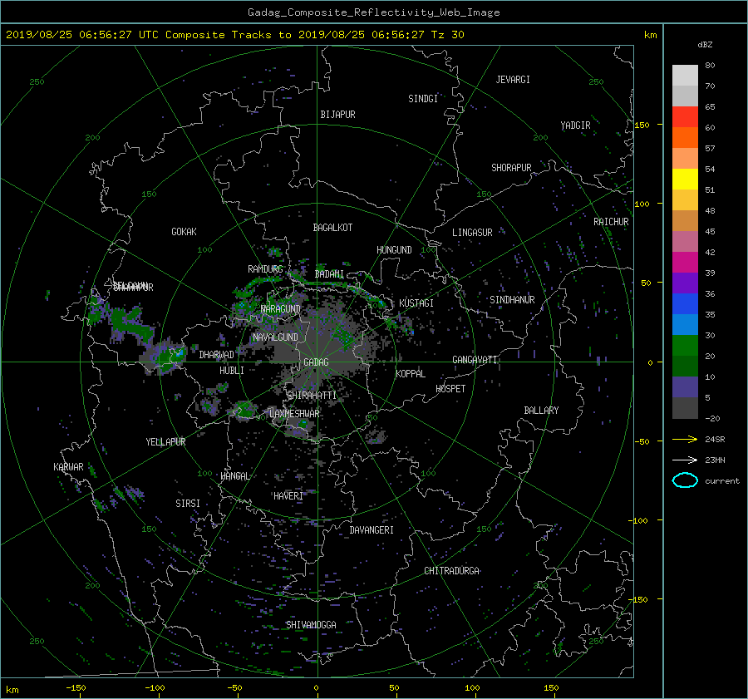Click the red 65 dBZ legend swatch
Viewport: 748px width, 699px height.
click(x=685, y=117)
